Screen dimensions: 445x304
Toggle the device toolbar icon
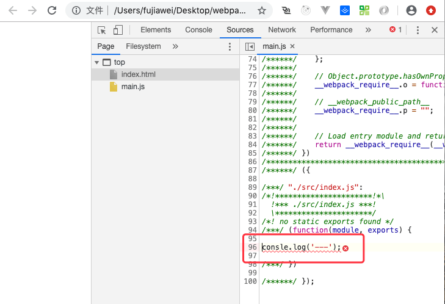pos(118,30)
